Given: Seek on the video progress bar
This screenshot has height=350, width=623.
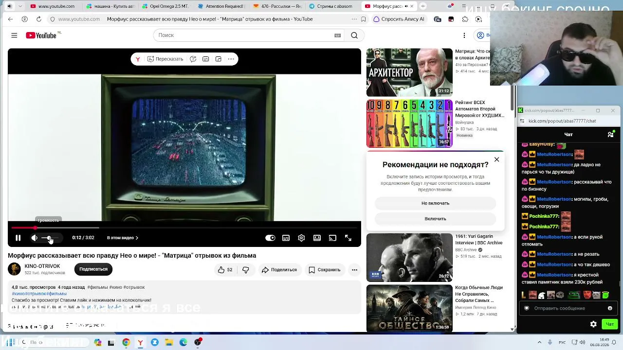Looking at the screenshot, I should pos(184,227).
